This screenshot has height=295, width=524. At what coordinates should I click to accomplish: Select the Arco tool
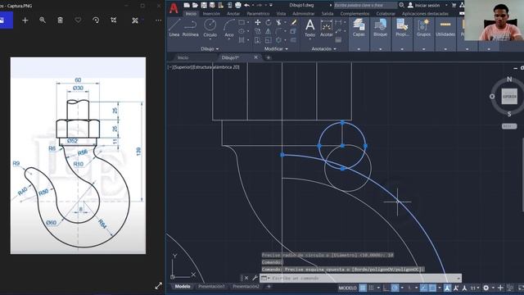click(229, 27)
